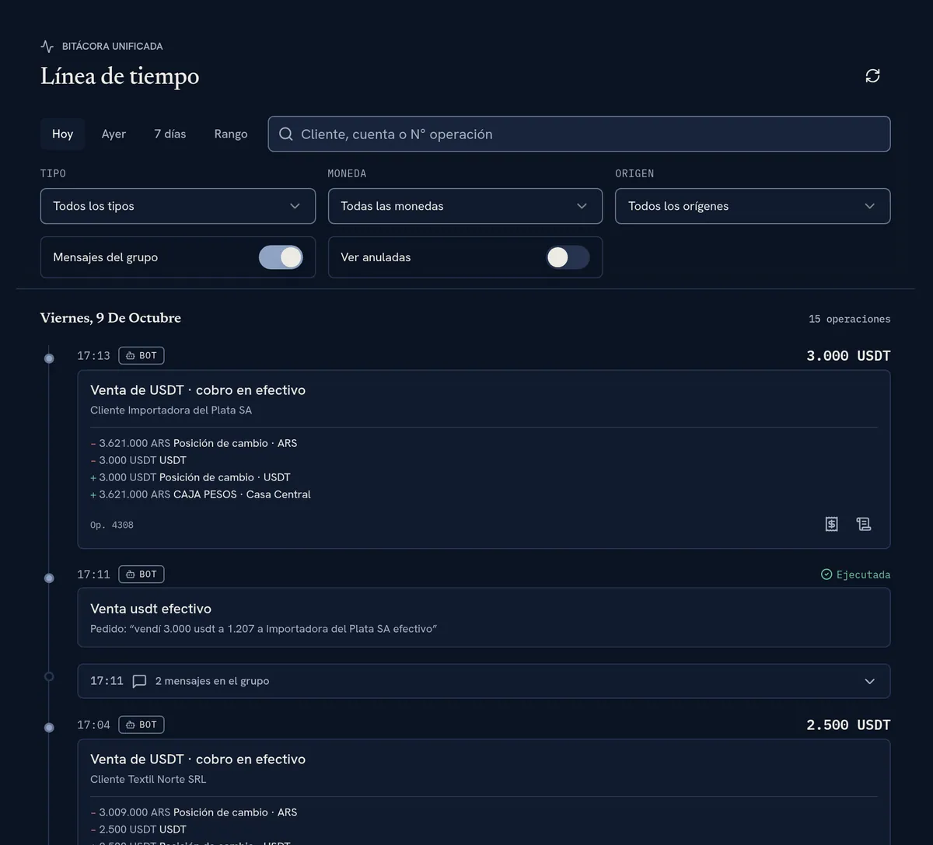The width and height of the screenshot is (933, 845).
Task: Toggle the Ver anuladas switch
Action: [x=568, y=257]
